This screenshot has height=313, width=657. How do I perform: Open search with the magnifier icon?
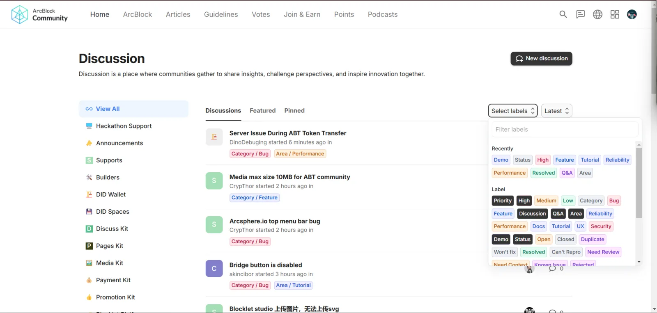pyautogui.click(x=563, y=14)
